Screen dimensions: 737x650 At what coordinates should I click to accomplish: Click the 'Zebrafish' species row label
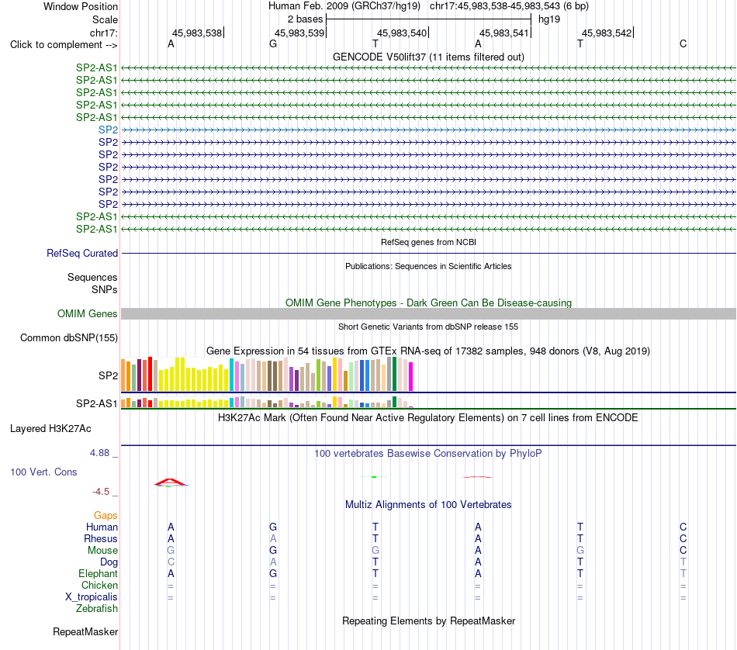click(x=97, y=608)
